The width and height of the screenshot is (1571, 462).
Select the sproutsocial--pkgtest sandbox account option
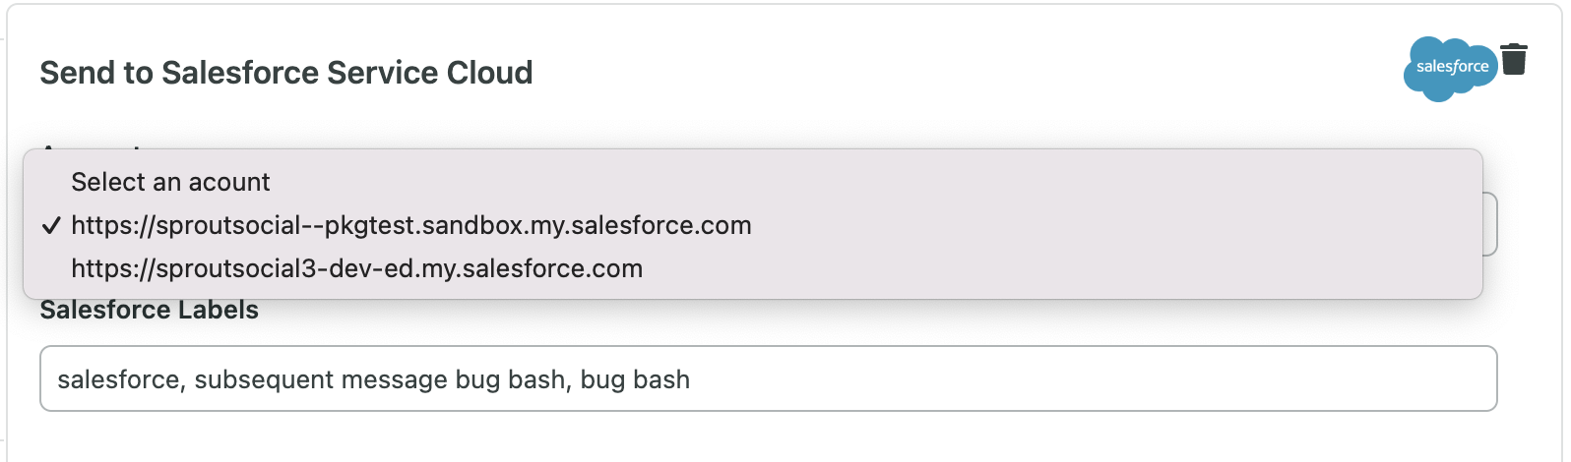[x=753, y=225]
